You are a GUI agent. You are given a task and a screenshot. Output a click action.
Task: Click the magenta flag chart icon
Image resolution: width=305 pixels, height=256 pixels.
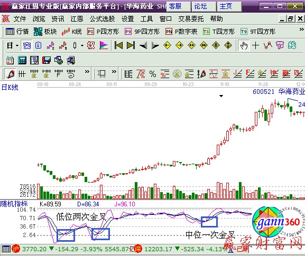coord(104,45)
